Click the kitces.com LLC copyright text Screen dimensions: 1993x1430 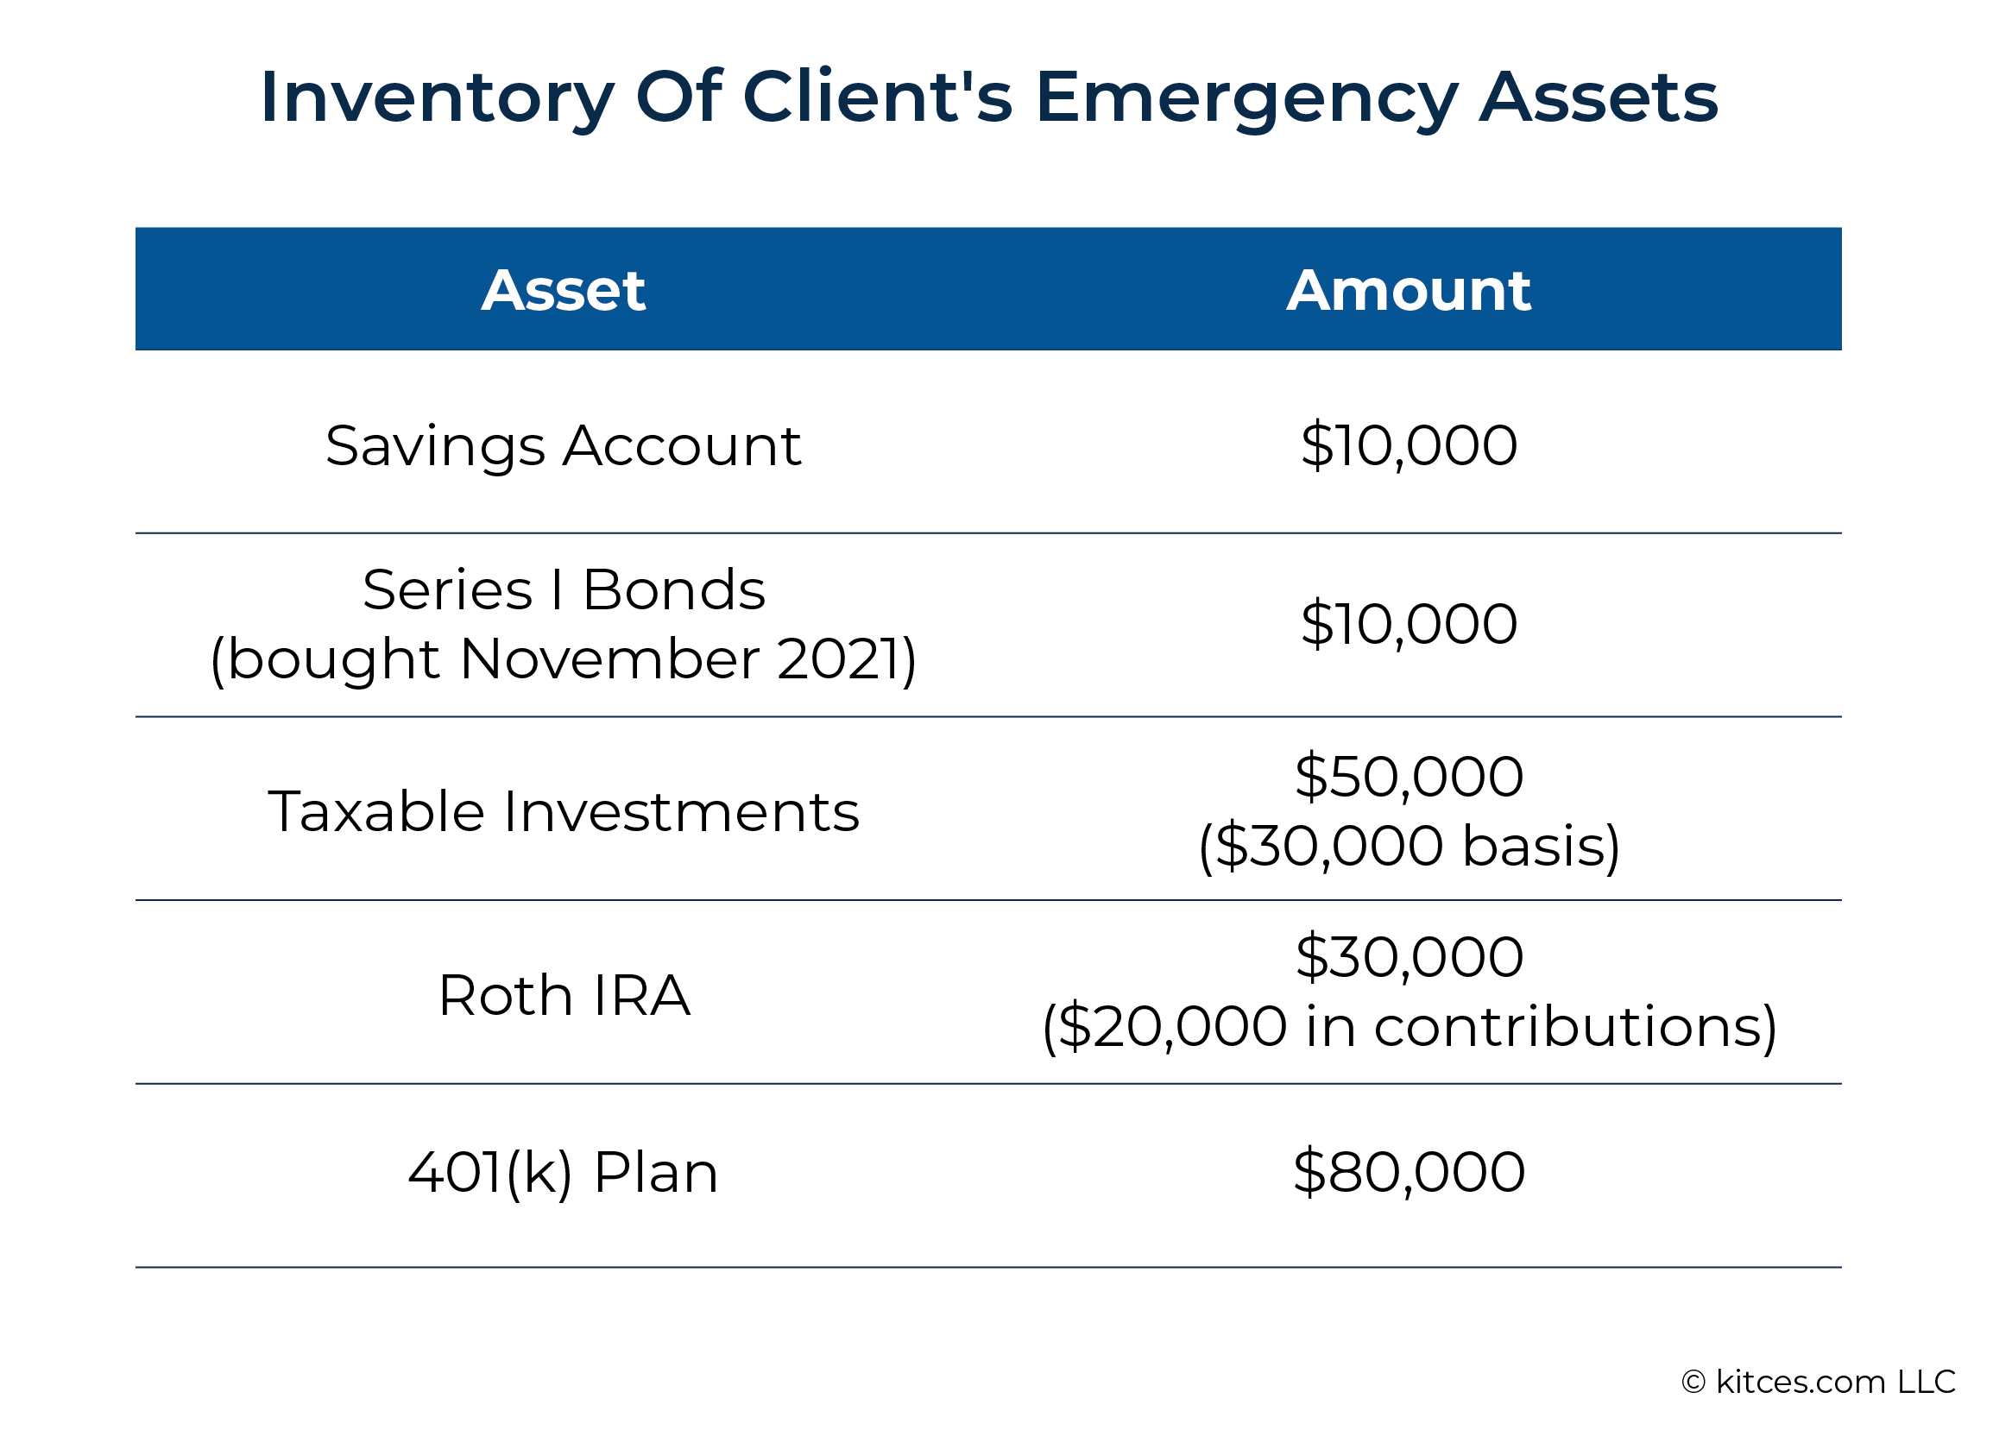[1818, 1383]
